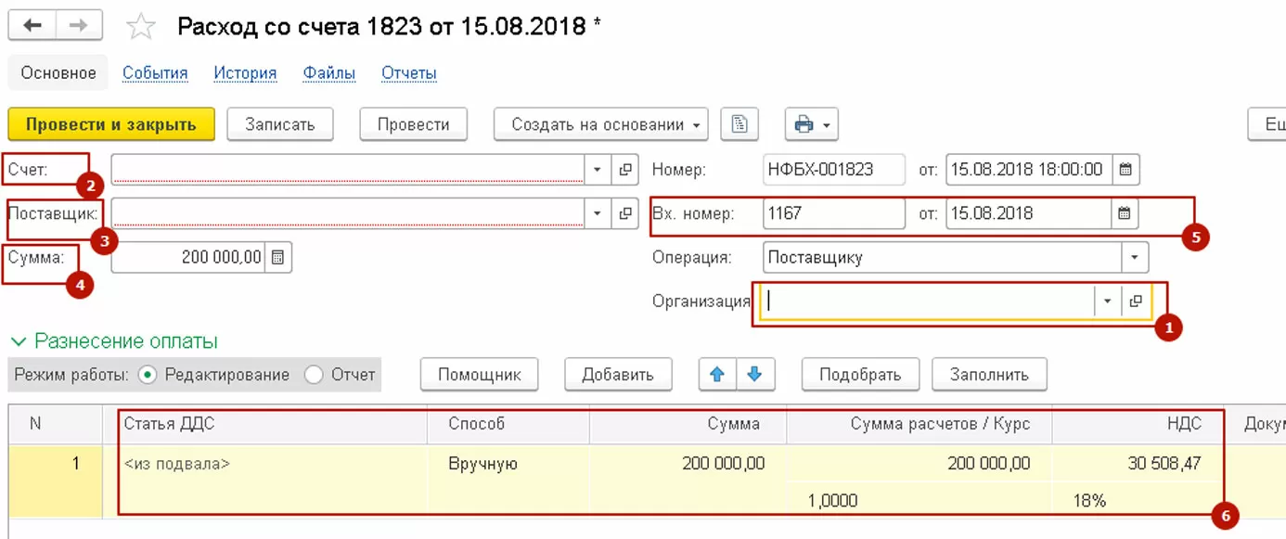Click the Провести и закрыть button
The image size is (1286, 539).
(111, 124)
